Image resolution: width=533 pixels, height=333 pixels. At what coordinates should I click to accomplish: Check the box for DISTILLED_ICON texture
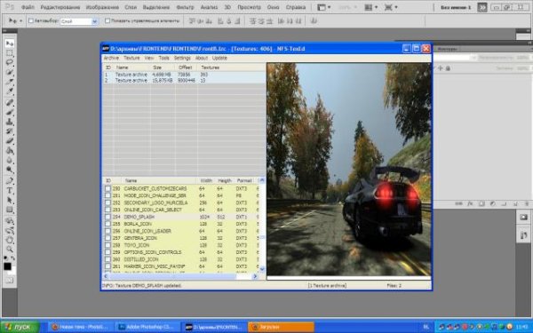click(107, 259)
